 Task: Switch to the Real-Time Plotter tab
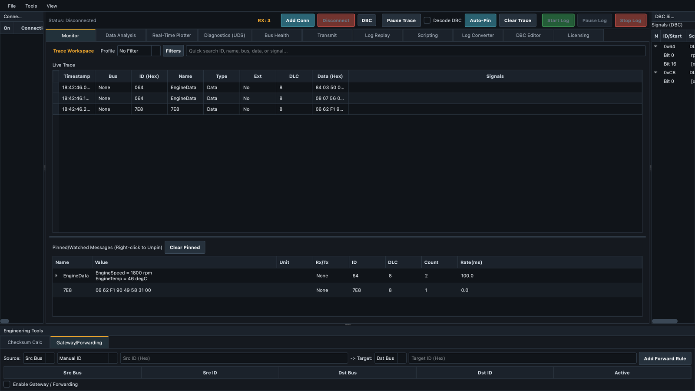[x=172, y=36]
